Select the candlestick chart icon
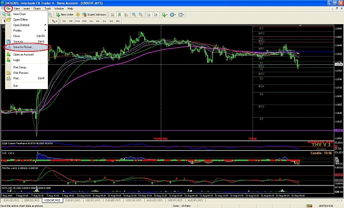 (119, 15)
